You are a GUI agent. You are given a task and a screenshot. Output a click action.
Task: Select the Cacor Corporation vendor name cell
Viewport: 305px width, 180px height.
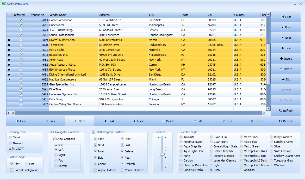coord(73,20)
